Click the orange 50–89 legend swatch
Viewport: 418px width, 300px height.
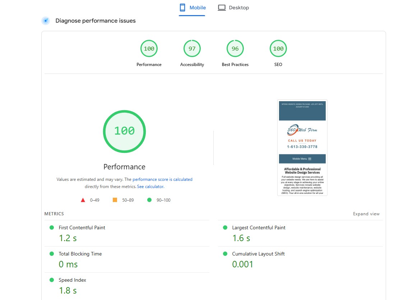coord(115,200)
